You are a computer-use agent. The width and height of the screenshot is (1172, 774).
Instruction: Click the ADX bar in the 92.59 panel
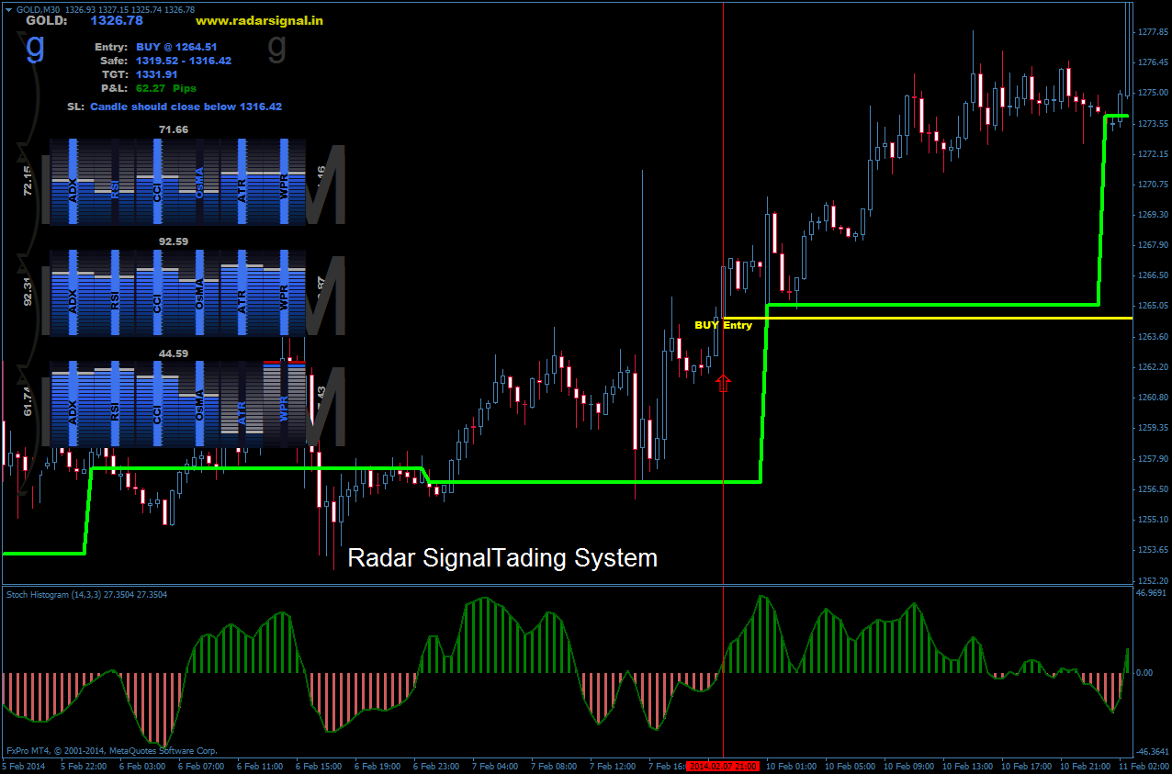click(x=73, y=293)
